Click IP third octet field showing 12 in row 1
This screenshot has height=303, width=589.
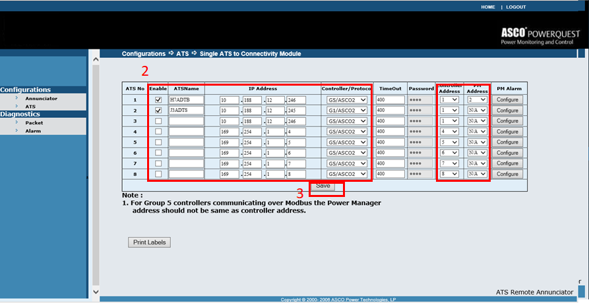click(274, 100)
